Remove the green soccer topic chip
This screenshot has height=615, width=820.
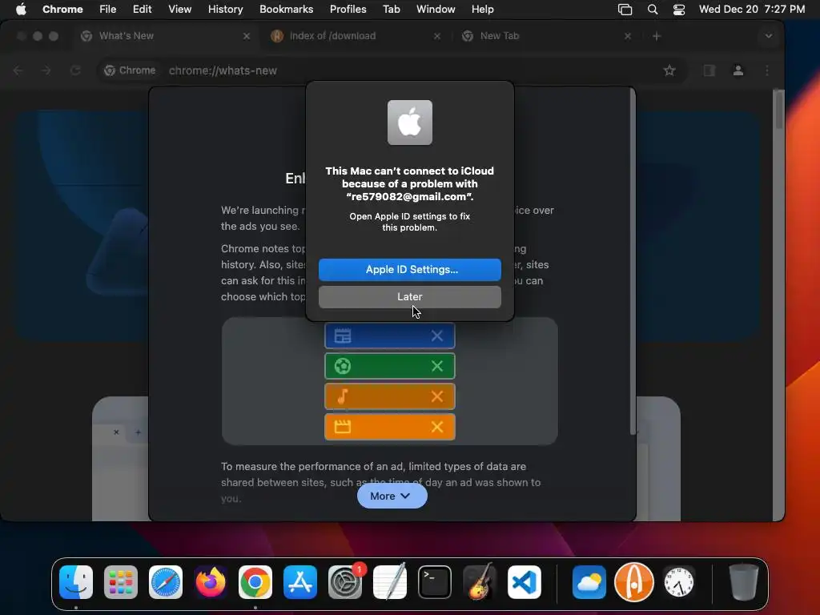(x=436, y=366)
